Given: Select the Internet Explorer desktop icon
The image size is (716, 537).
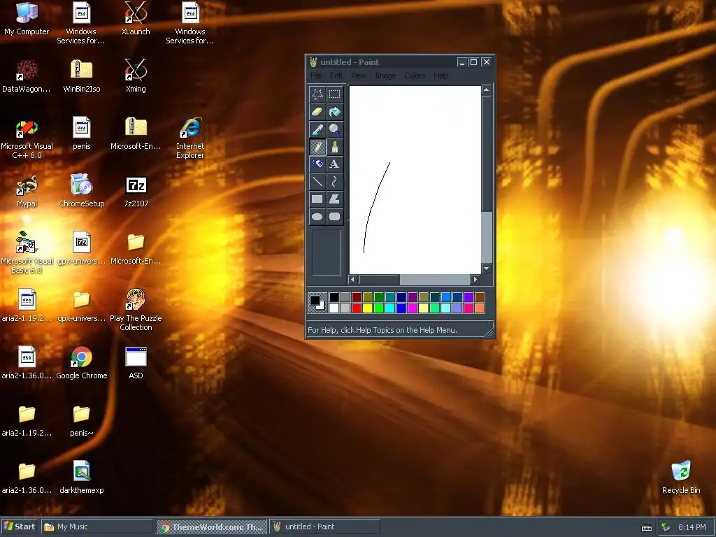Looking at the screenshot, I should (x=190, y=138).
